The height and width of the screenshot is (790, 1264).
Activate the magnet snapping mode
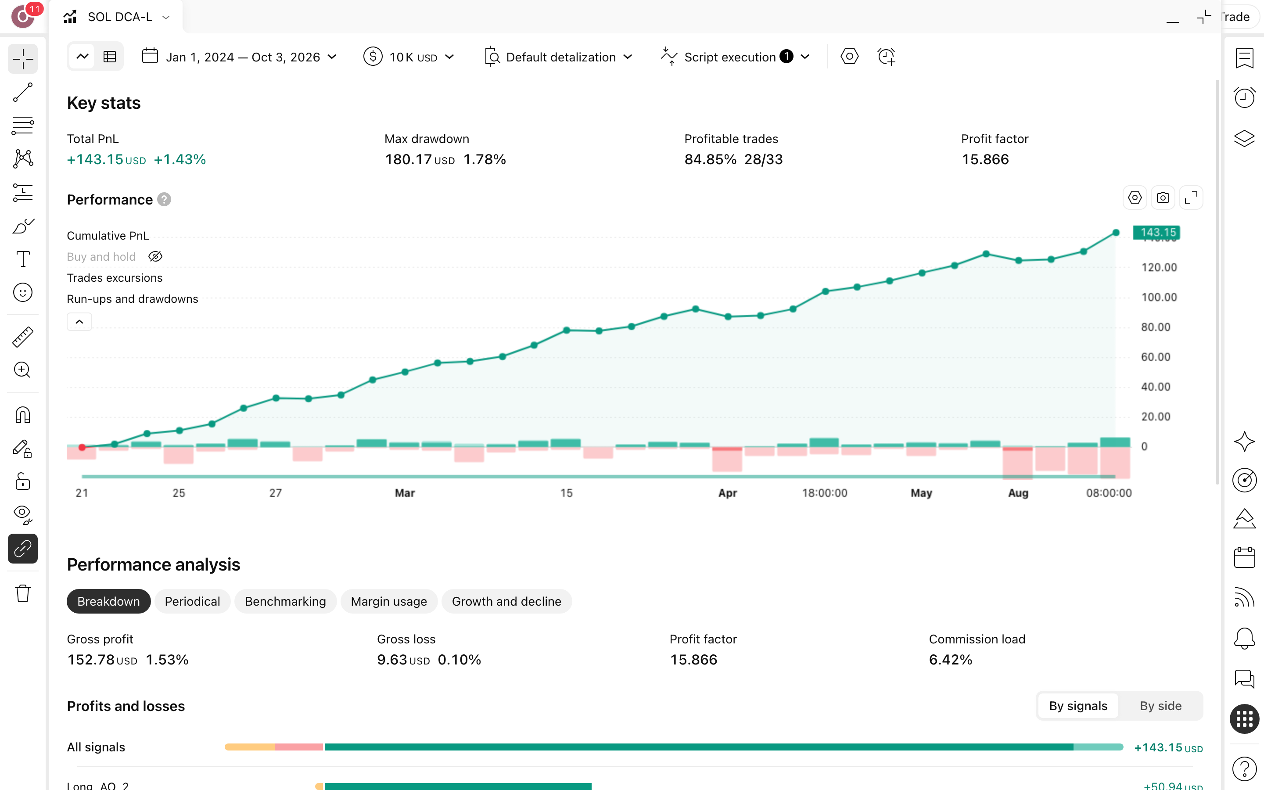[x=22, y=415]
